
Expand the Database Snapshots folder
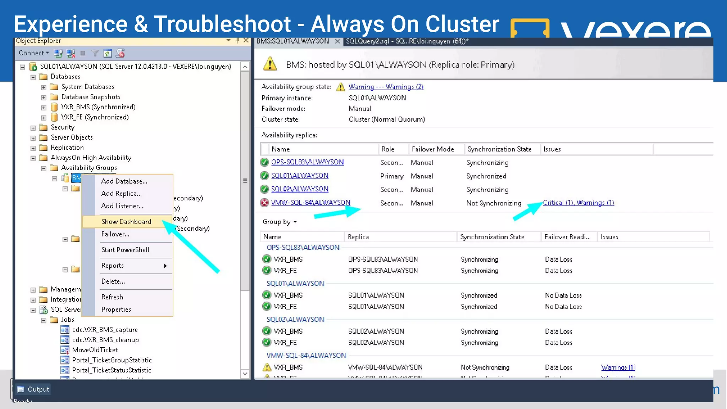pos(44,97)
